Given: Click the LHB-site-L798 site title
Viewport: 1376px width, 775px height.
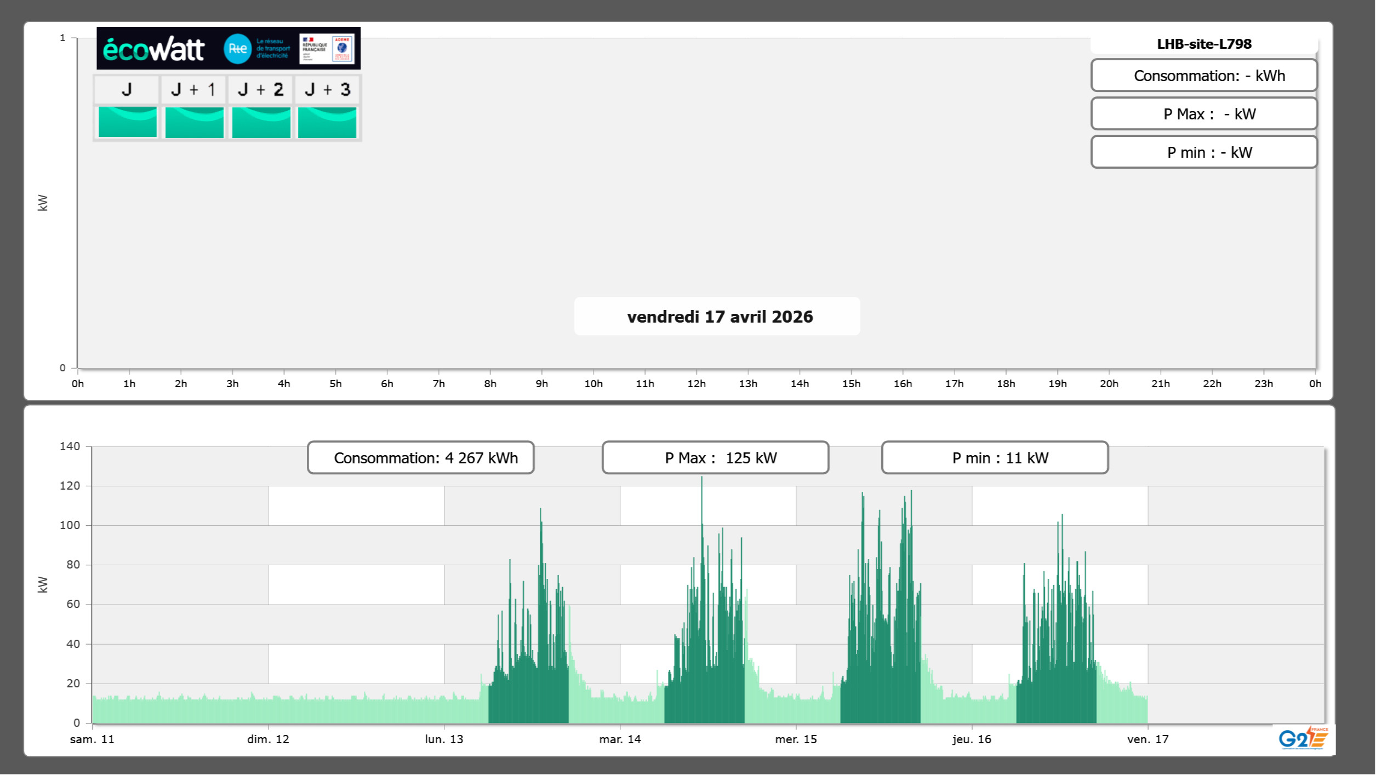Looking at the screenshot, I should (1203, 44).
